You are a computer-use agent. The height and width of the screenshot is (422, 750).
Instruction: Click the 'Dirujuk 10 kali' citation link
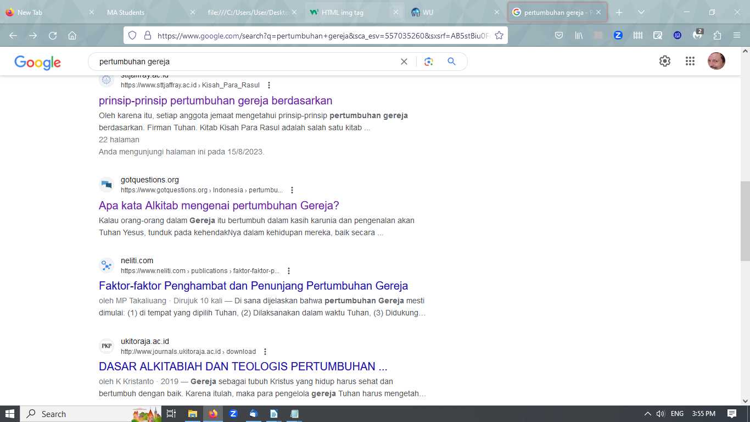198,301
